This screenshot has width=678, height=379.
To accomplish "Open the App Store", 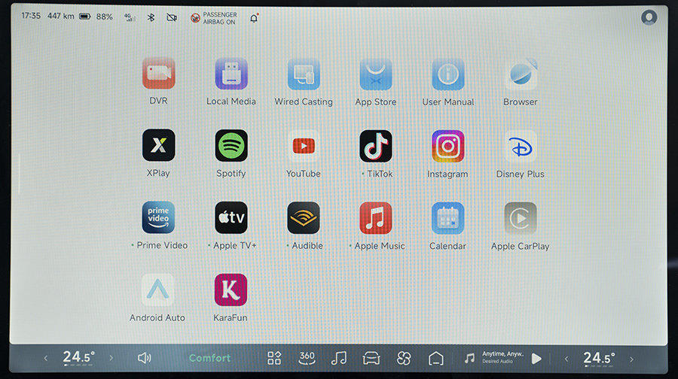I will pyautogui.click(x=375, y=74).
